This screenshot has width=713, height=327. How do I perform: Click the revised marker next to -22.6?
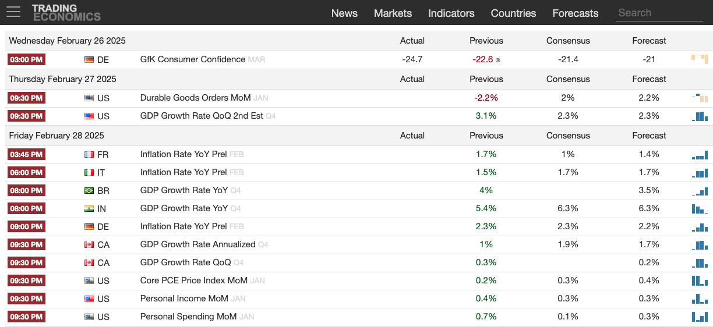pos(497,60)
